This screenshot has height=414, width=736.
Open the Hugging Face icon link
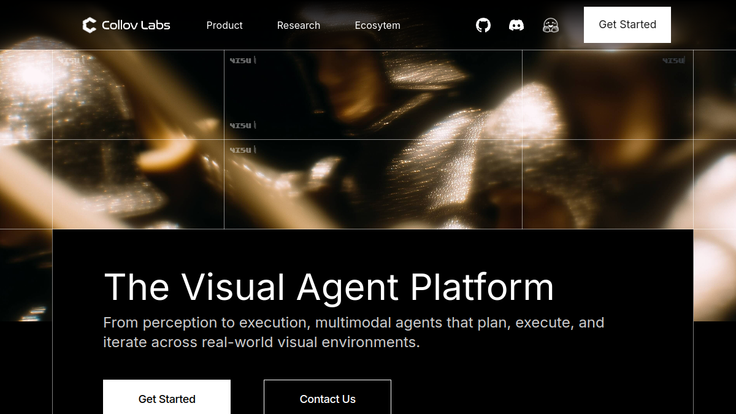551,25
